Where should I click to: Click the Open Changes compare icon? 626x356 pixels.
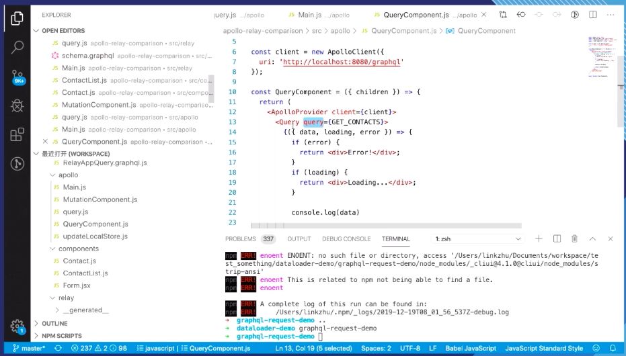(502, 14)
